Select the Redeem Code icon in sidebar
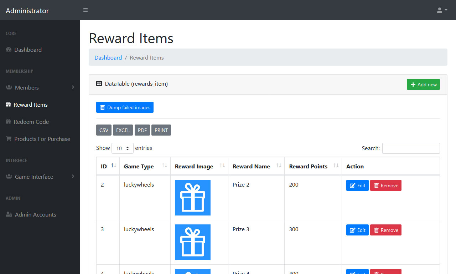Screen dimensions: 456x274 8,122
